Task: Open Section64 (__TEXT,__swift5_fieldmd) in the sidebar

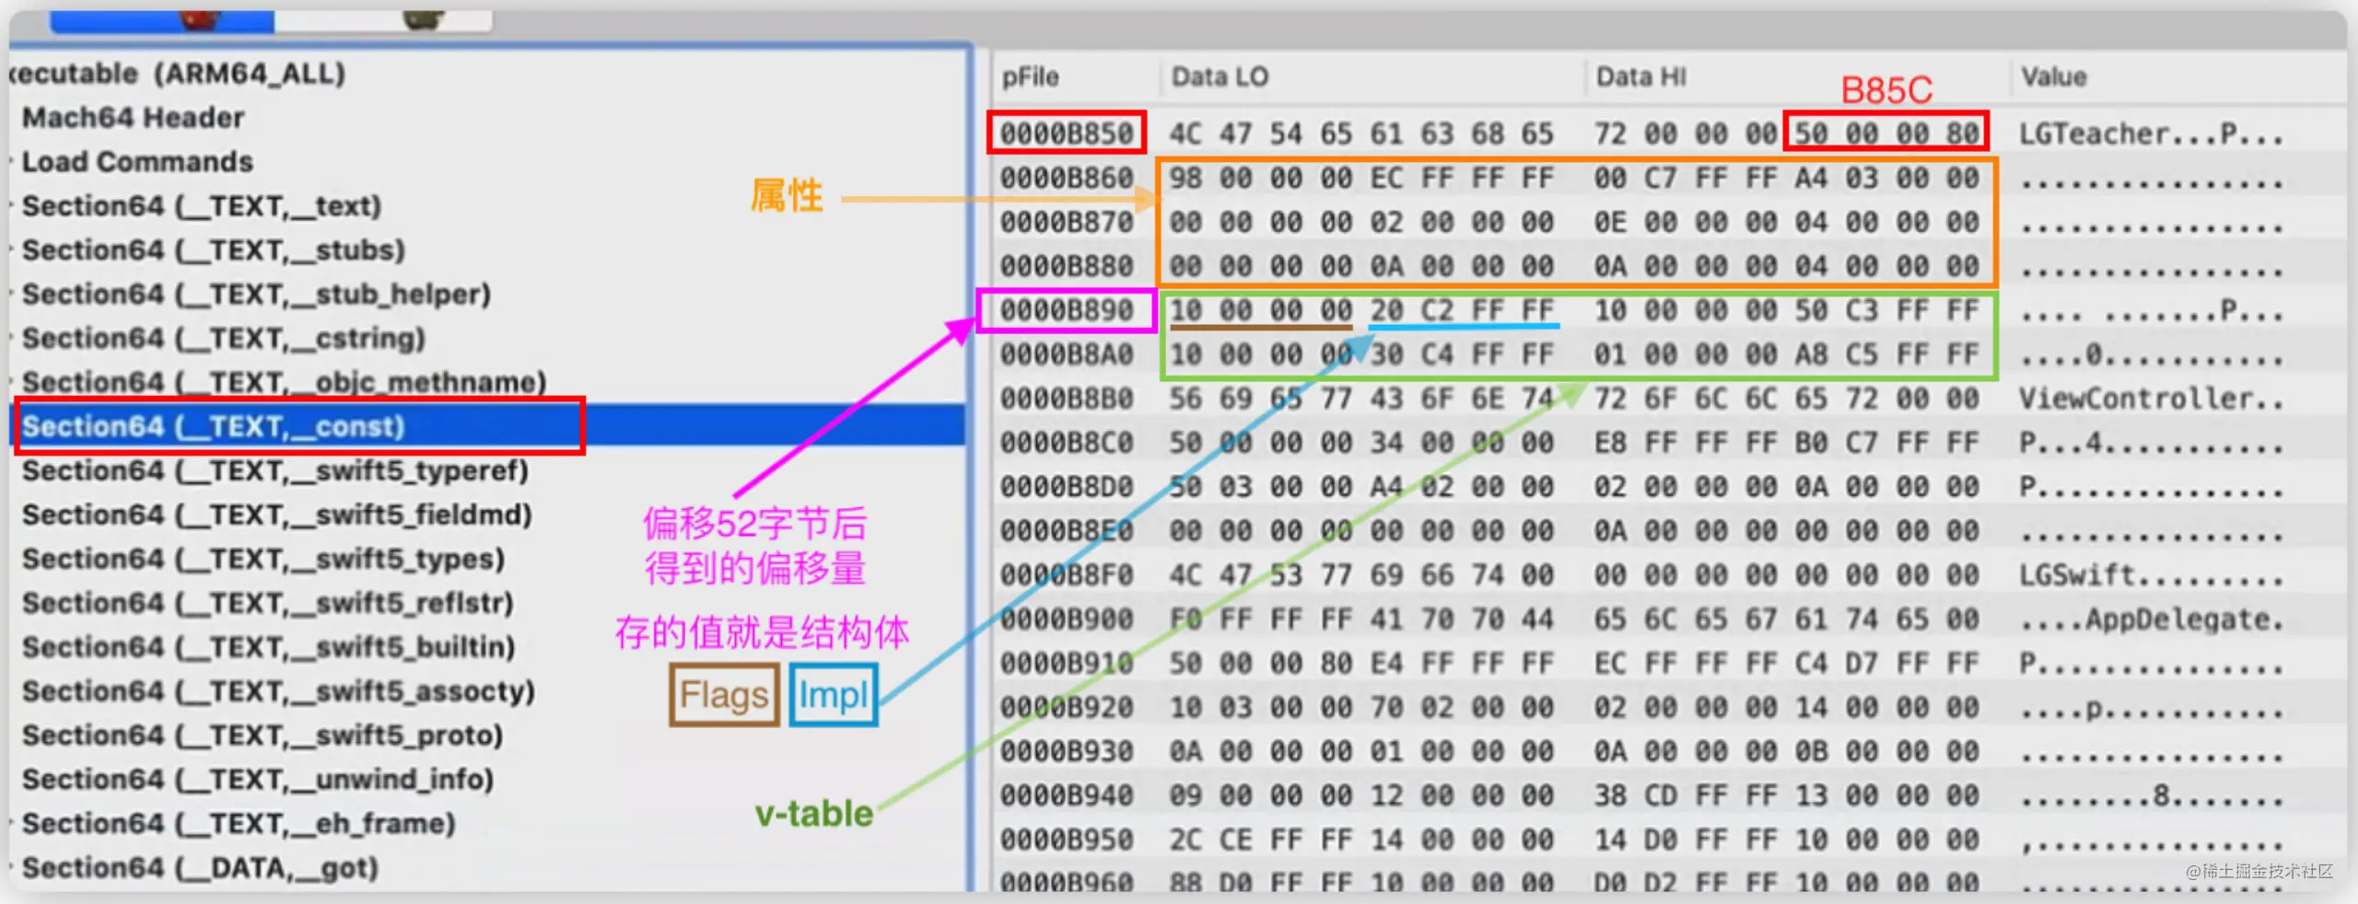Action: coord(276,515)
